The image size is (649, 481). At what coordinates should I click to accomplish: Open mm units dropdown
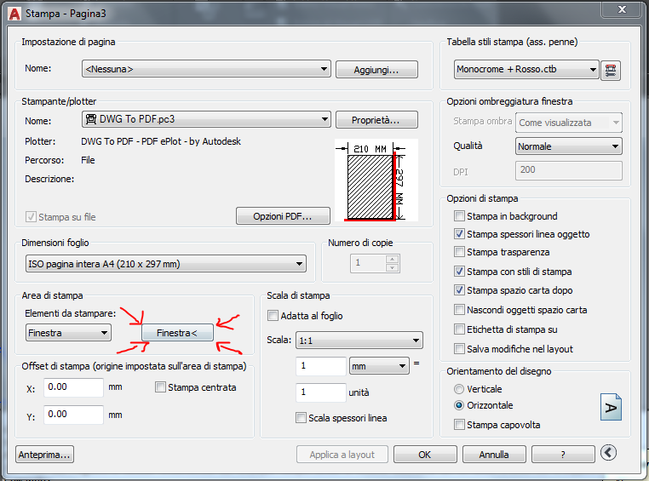tap(379, 366)
